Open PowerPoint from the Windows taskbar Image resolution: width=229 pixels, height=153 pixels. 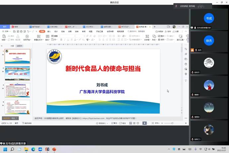pos(54,149)
